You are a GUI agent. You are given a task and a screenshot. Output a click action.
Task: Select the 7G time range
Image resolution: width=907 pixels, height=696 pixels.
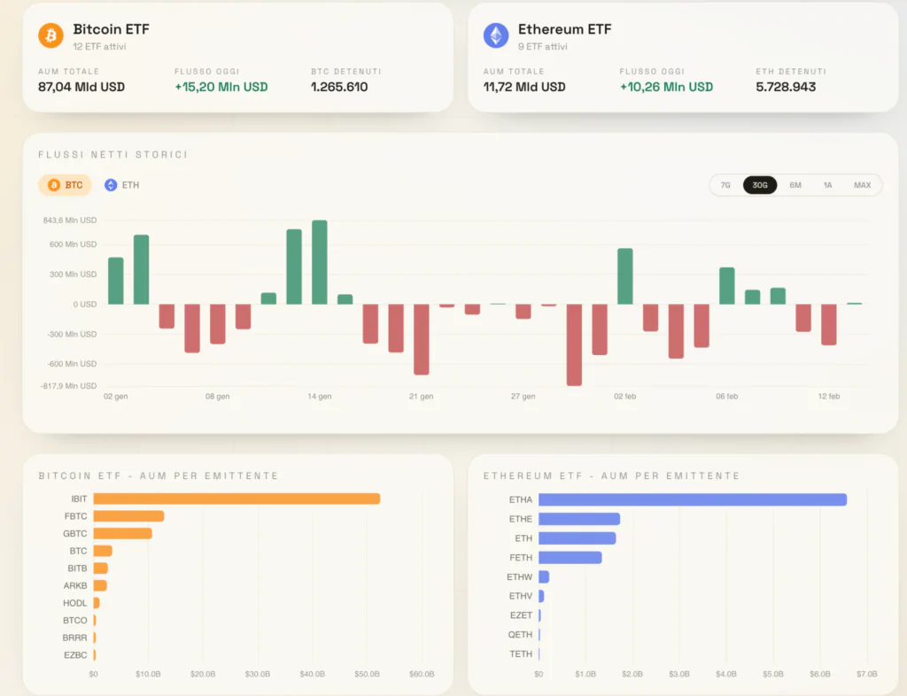pyautogui.click(x=725, y=185)
